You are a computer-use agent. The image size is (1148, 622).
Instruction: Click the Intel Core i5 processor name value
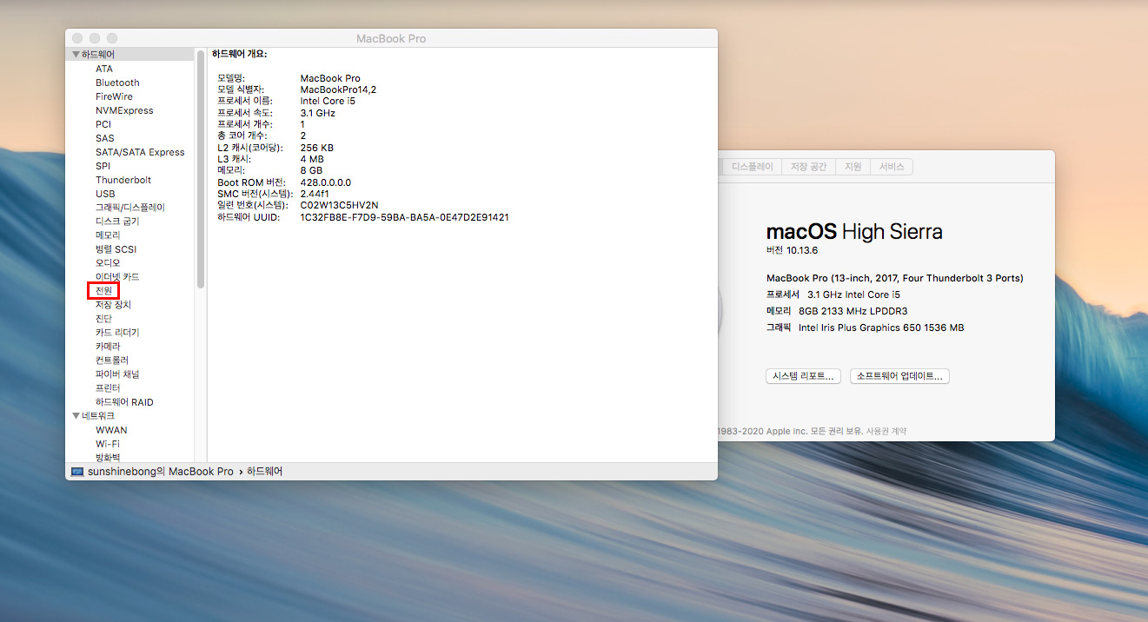pyautogui.click(x=328, y=101)
